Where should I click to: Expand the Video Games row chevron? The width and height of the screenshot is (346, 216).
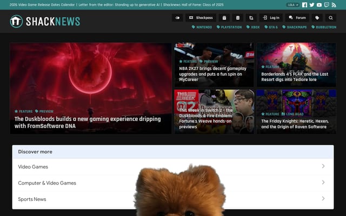pos(323,166)
